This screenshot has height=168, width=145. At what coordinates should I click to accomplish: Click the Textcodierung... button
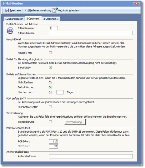coord(75,122)
